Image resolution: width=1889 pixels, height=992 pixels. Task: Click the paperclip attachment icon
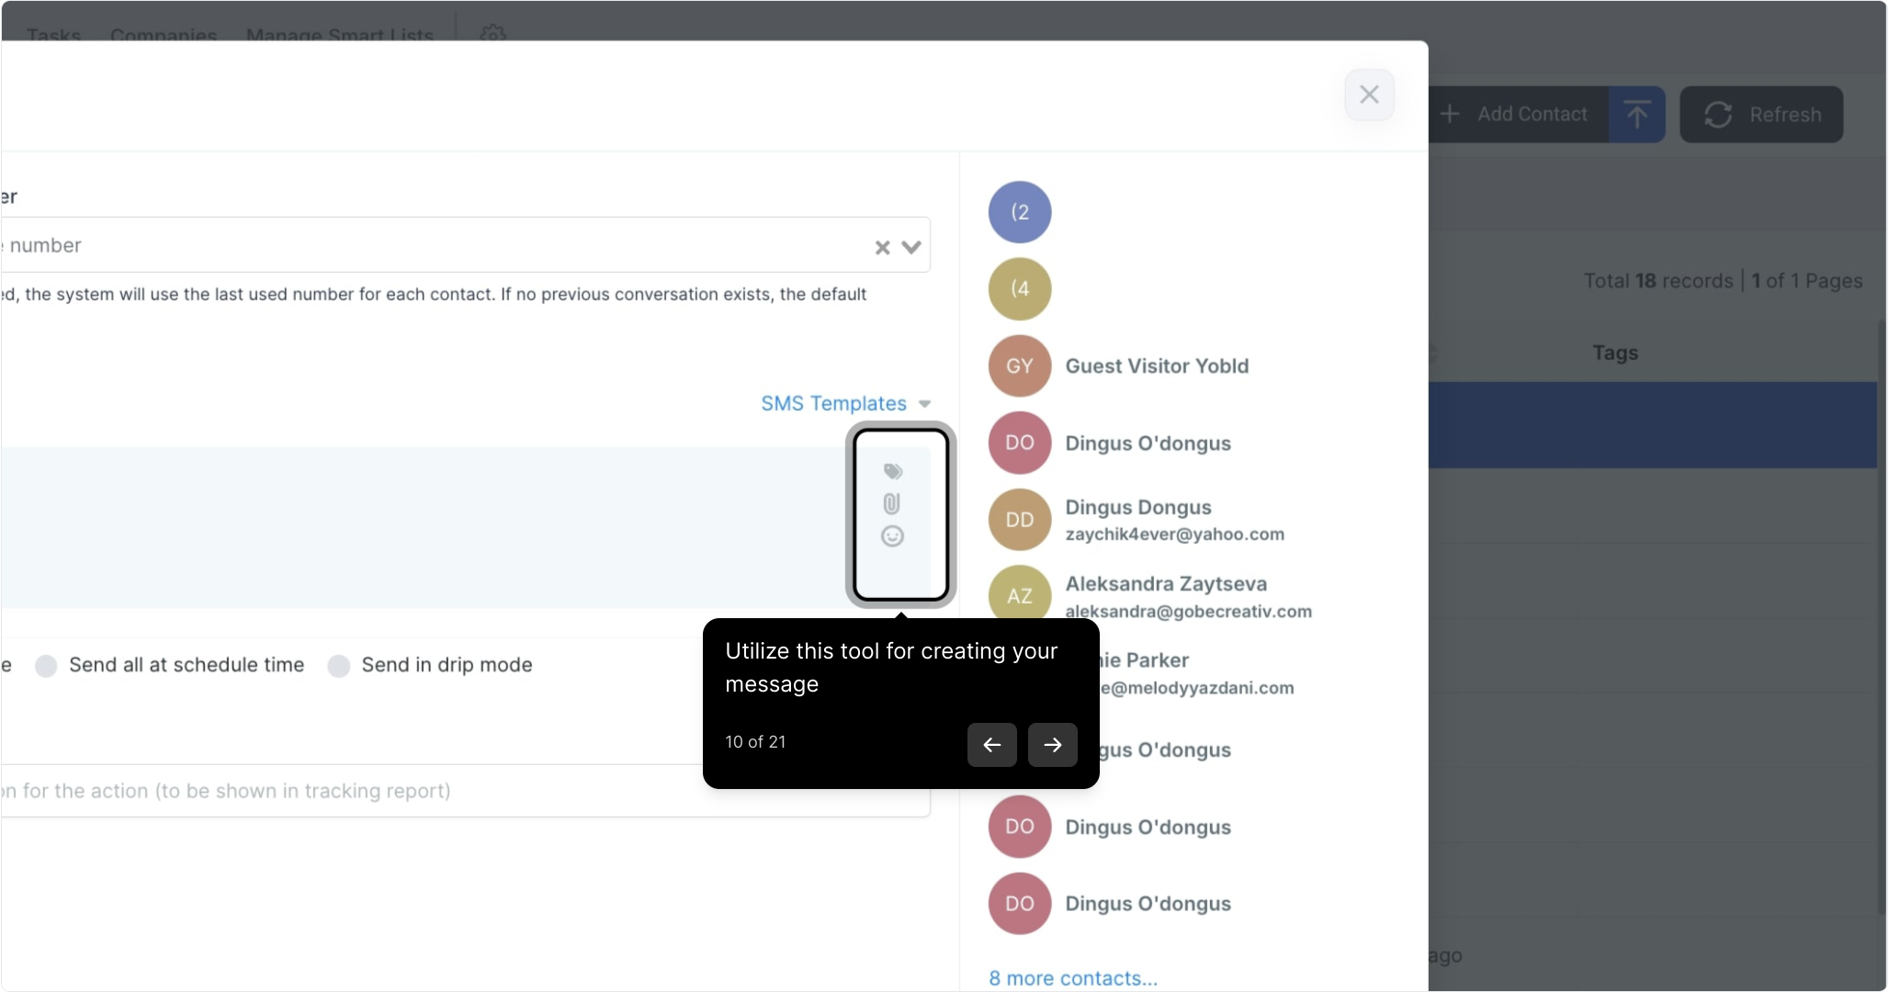click(x=891, y=503)
